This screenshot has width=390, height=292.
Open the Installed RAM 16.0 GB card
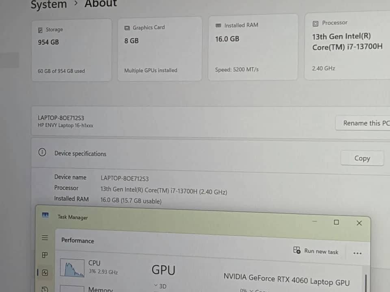[x=253, y=47]
